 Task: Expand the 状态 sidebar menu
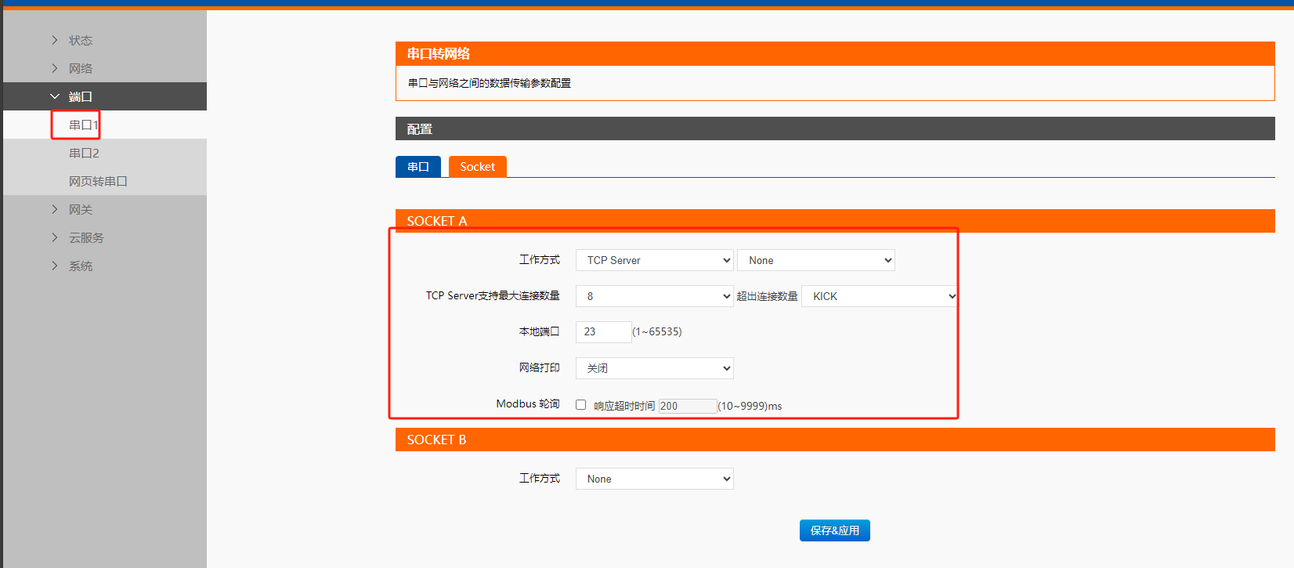pyautogui.click(x=80, y=40)
